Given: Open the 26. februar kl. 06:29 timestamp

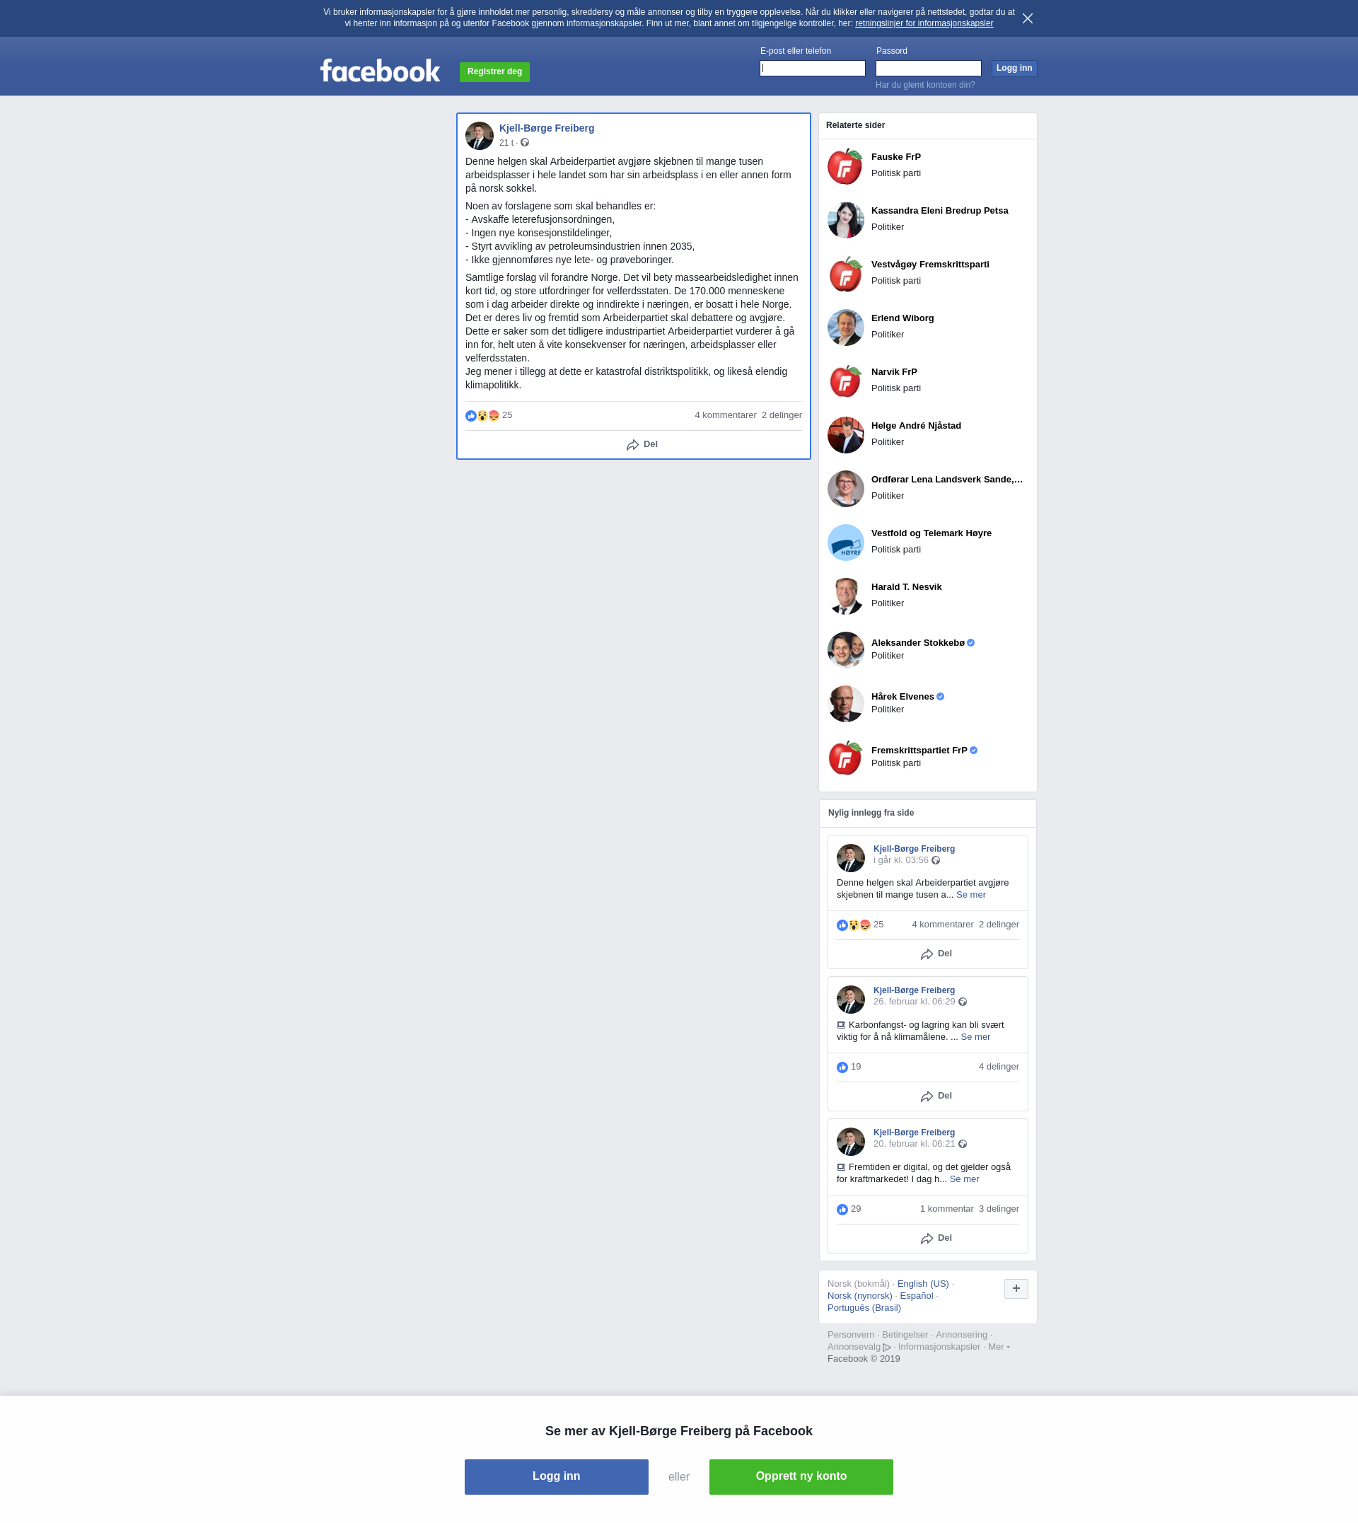Looking at the screenshot, I should pyautogui.click(x=913, y=1002).
